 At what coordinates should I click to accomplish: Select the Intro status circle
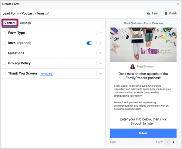coord(5,43)
